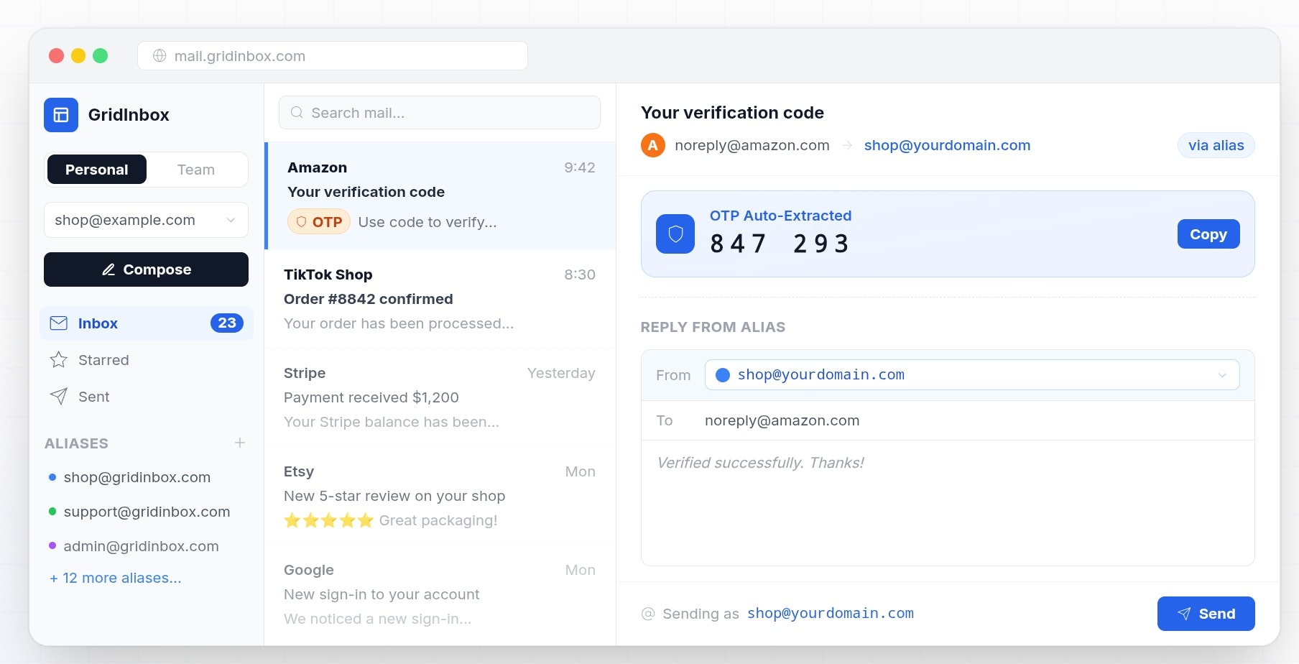Screen dimensions: 1299x664
Task: Open the Stripe payment received email
Action: click(x=440, y=397)
